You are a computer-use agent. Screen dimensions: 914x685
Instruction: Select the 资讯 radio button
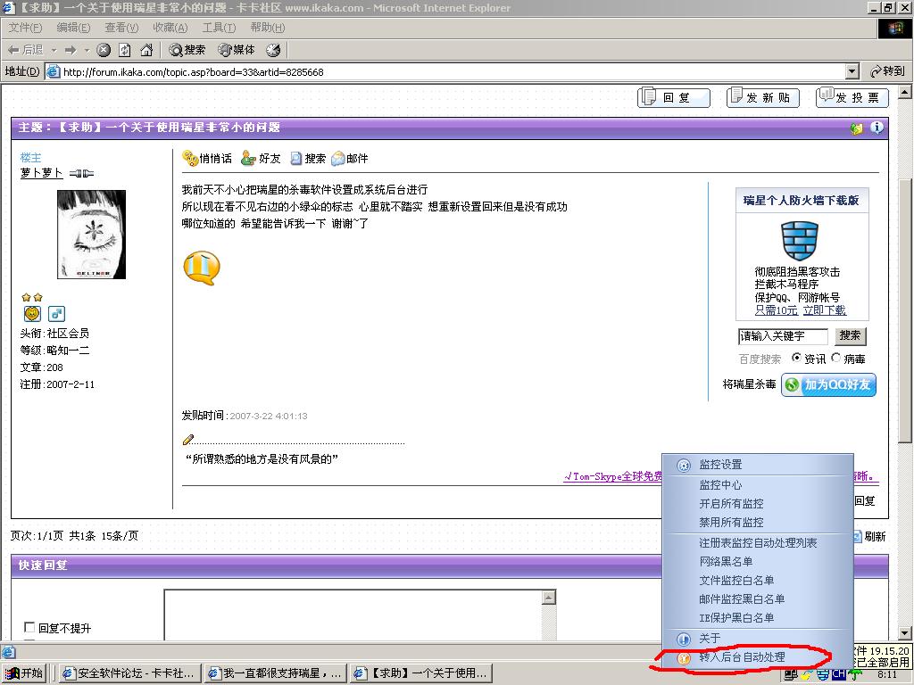pyautogui.click(x=796, y=358)
